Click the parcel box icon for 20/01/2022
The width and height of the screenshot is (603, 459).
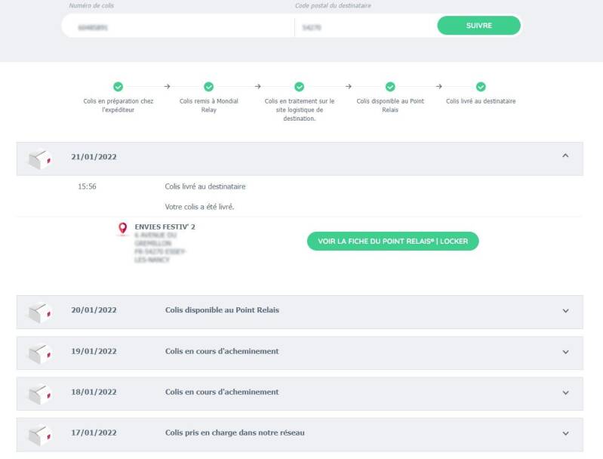(x=40, y=312)
